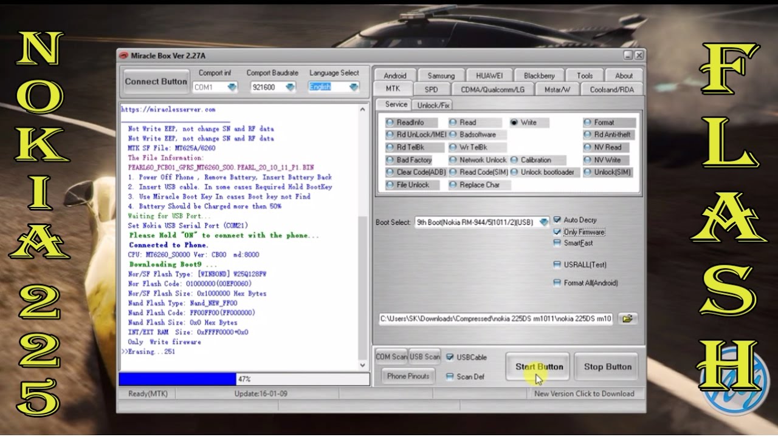Switch to the Samsung tab
Viewport: 778px width, 437px height.
[441, 76]
